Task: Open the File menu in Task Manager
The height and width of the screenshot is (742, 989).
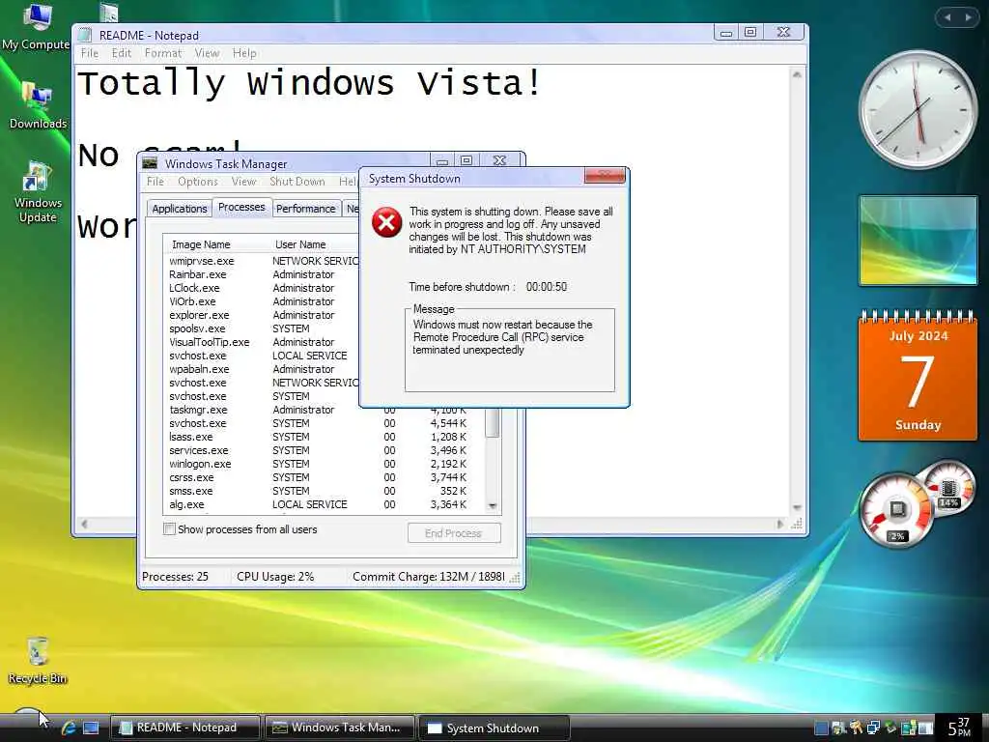Action: (155, 181)
